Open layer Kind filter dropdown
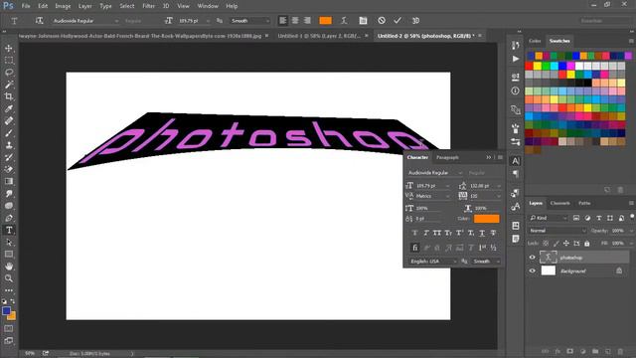Viewport: 636px width, 358px height. [x=549, y=218]
